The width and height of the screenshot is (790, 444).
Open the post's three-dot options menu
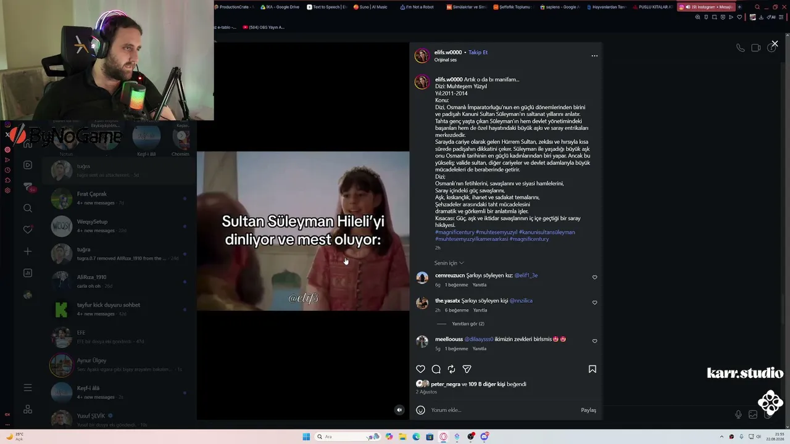click(x=594, y=55)
